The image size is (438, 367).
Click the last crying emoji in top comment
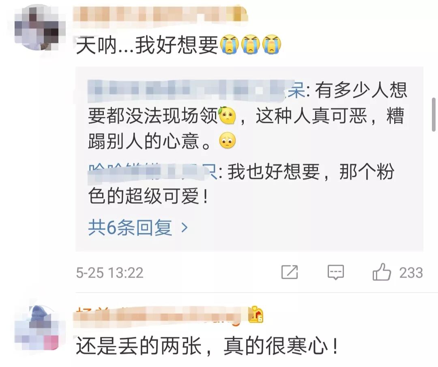click(x=271, y=45)
